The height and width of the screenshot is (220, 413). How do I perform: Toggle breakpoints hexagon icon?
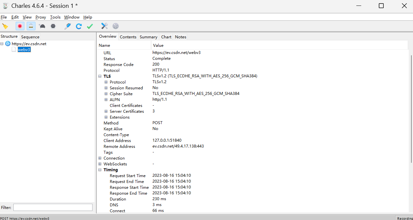53,26
